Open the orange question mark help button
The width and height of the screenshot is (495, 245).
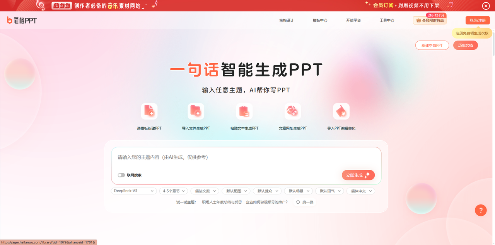point(481,210)
